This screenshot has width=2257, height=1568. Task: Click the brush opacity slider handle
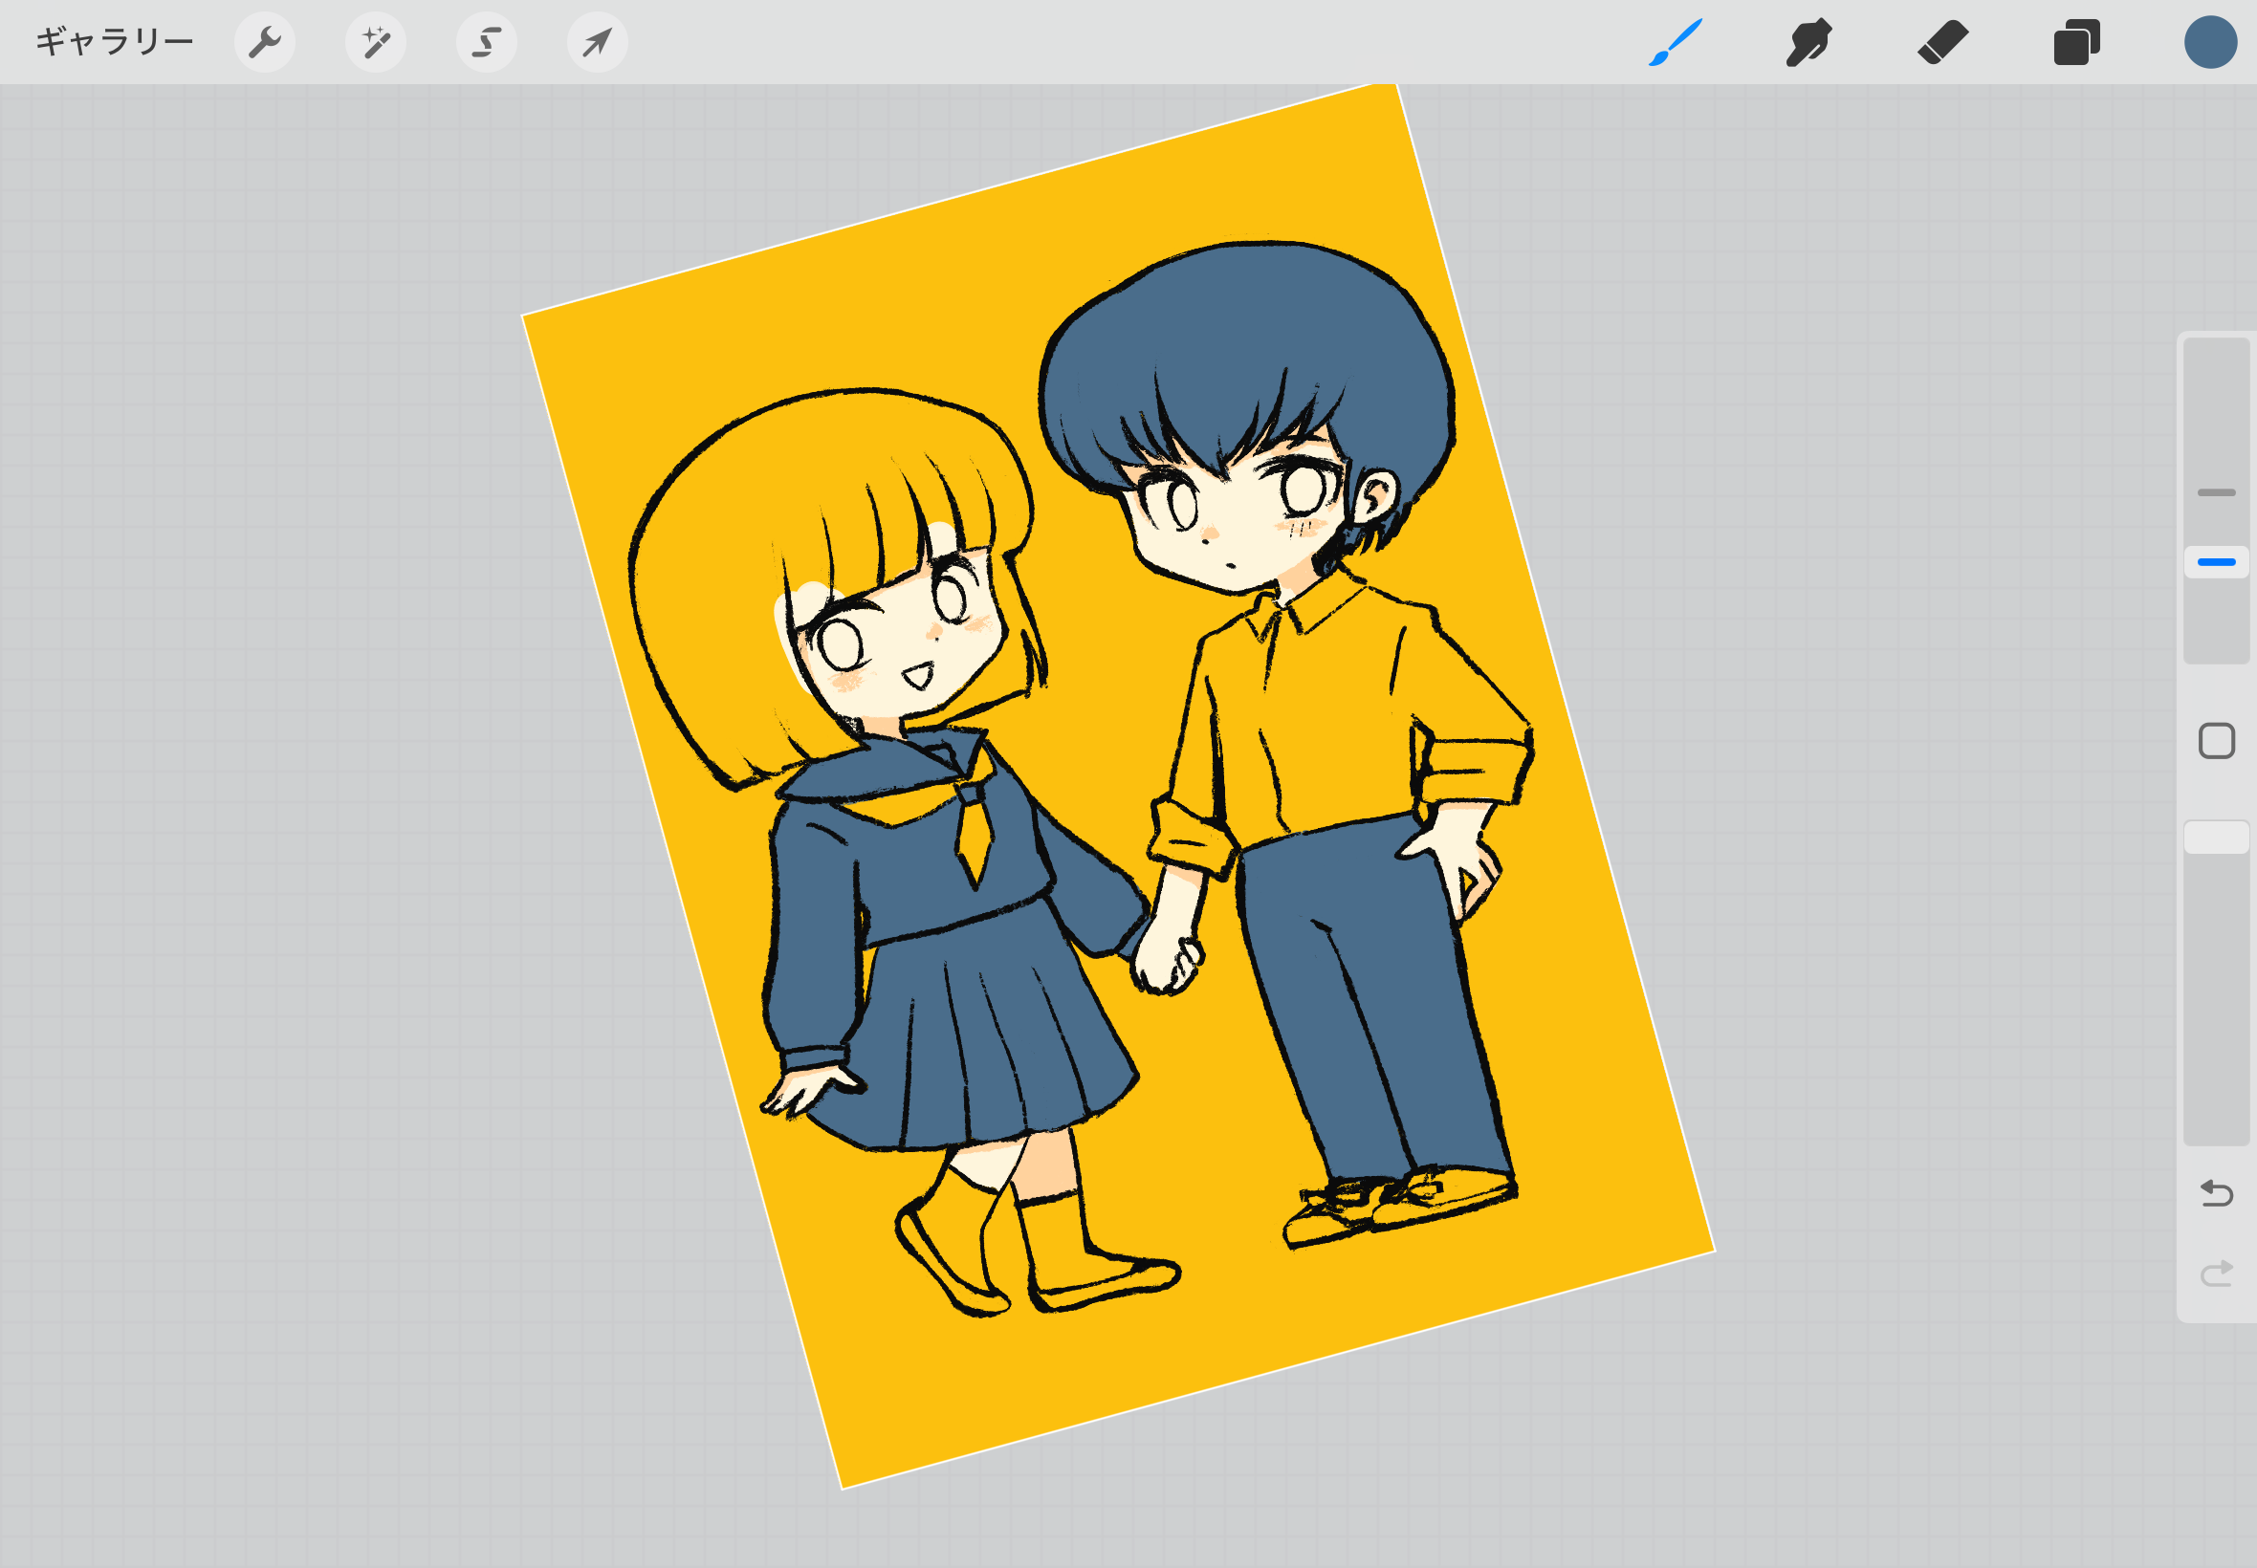(x=2216, y=838)
